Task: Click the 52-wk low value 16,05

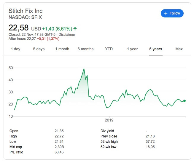Action: [150, 147]
